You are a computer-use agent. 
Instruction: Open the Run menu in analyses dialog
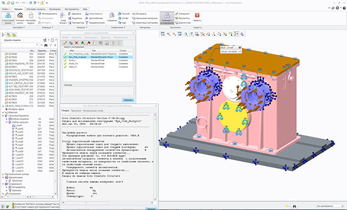tap(91, 37)
